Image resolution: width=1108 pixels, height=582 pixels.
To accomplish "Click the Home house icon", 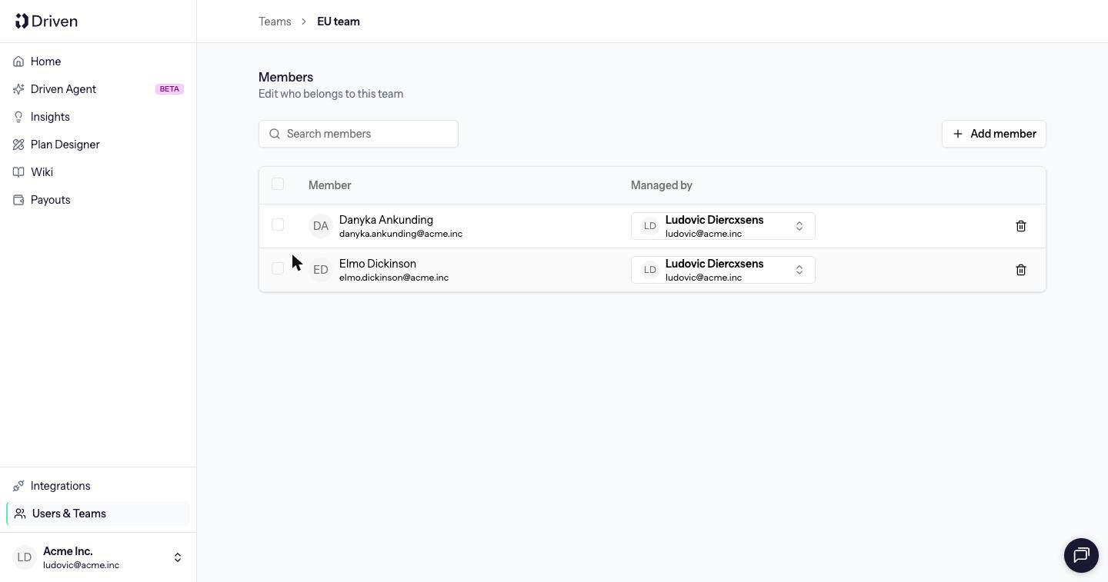I will (18, 62).
